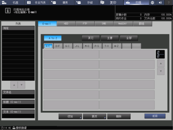Select the 全部 (All) filter button
The width and height of the screenshot is (173, 130).
129,38
